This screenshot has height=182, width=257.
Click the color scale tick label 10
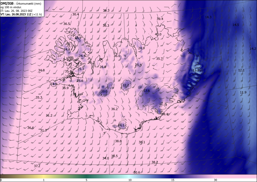tap(130, 180)
